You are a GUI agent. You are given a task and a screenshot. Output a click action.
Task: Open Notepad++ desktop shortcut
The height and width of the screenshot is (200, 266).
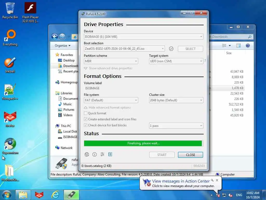coord(10,92)
